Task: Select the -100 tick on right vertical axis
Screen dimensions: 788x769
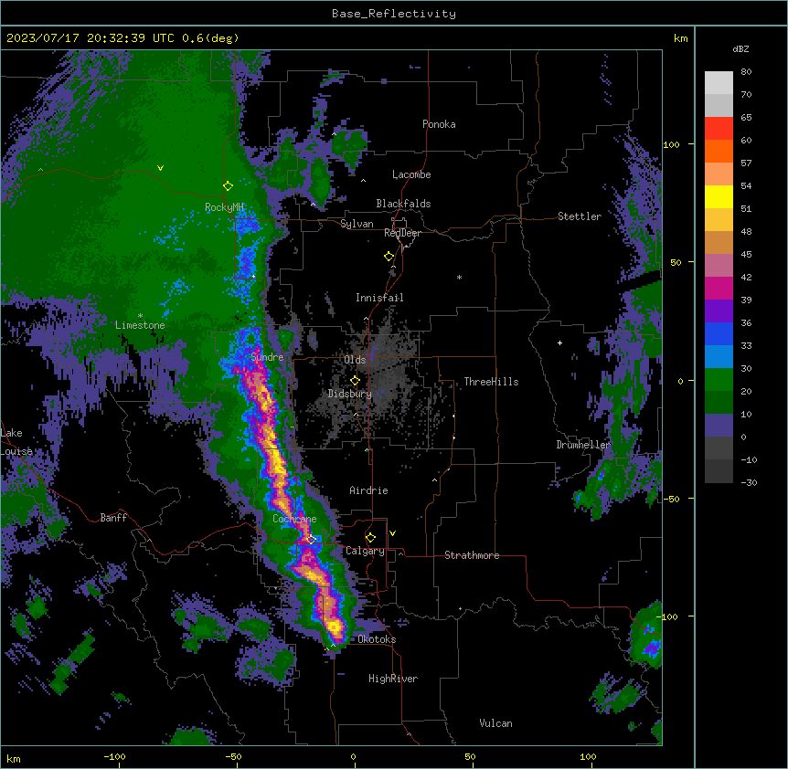Action: click(670, 616)
